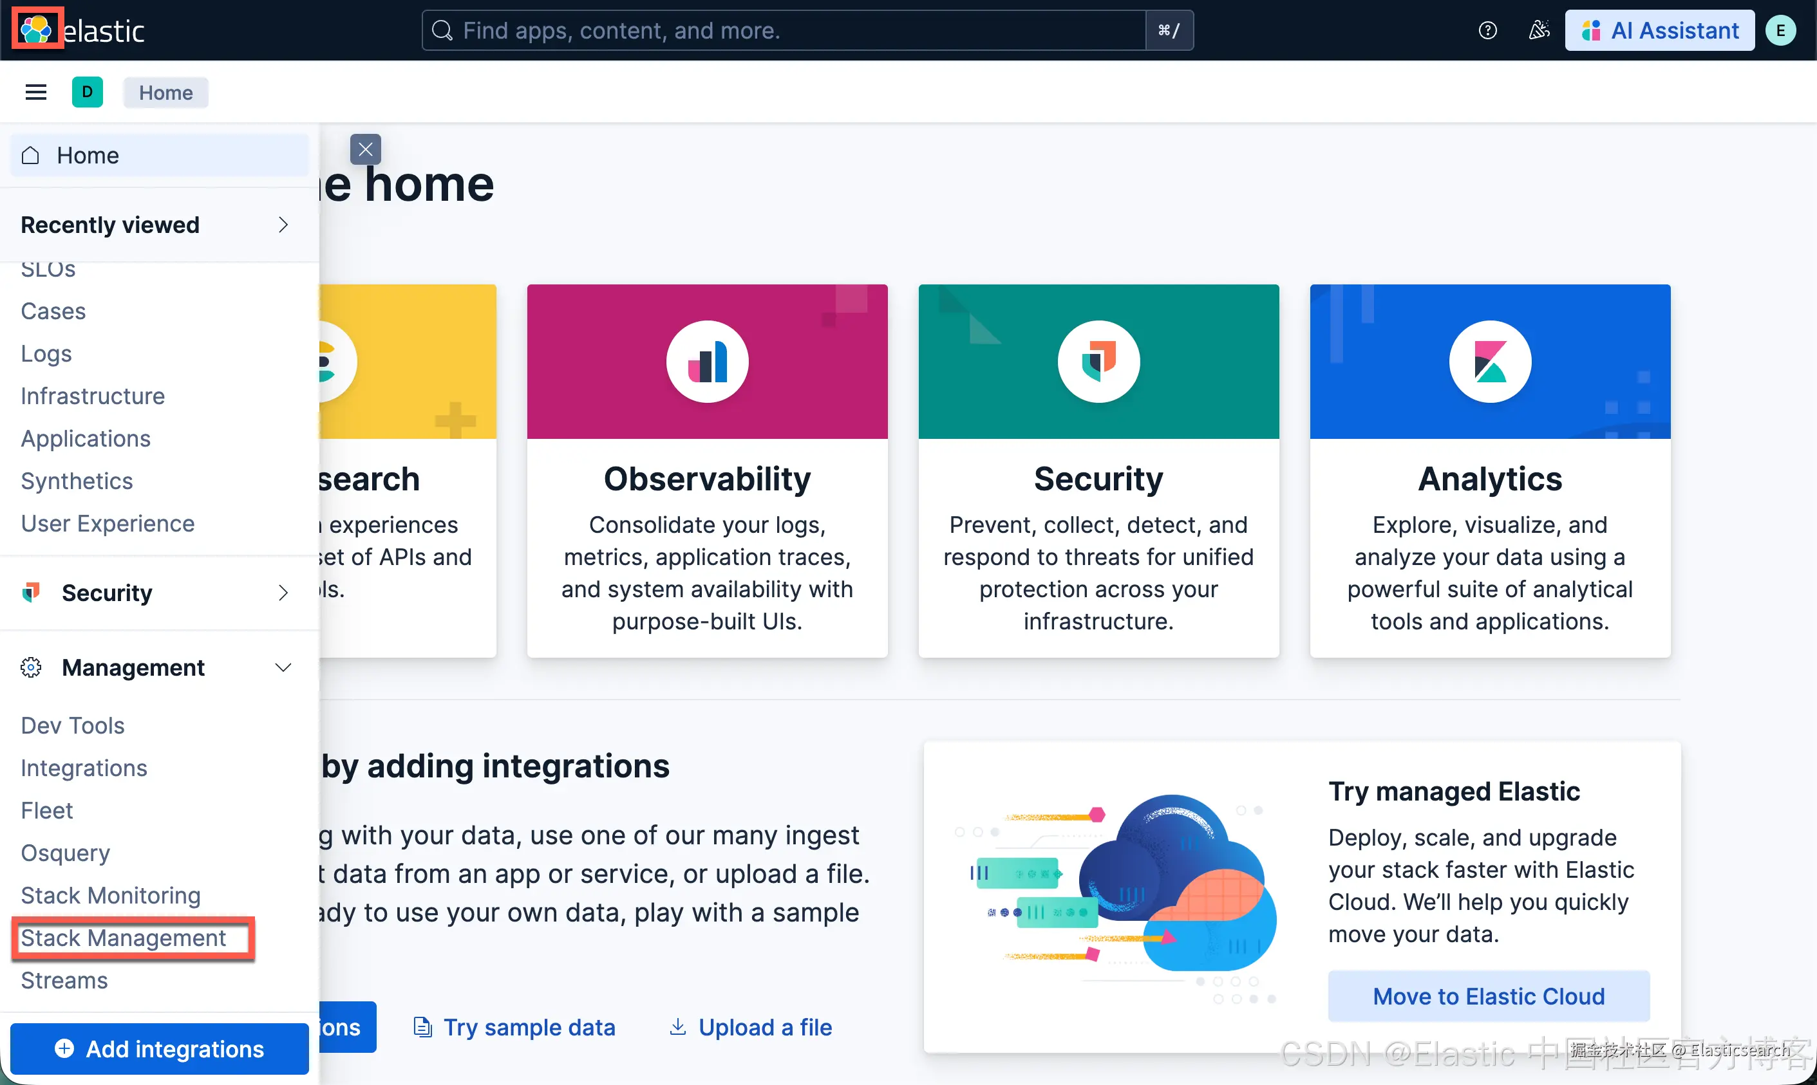Click the Add integrations button
This screenshot has height=1085, width=1817.
(x=159, y=1048)
